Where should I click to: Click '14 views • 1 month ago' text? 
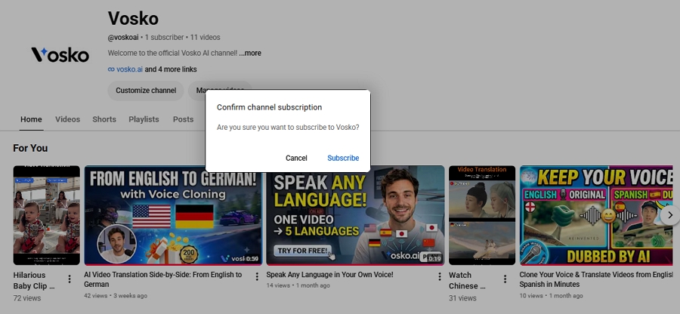tap(298, 285)
